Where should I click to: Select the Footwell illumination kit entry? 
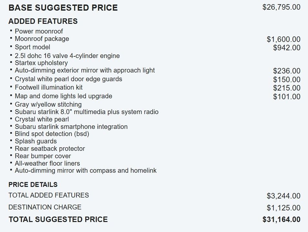click(48, 87)
